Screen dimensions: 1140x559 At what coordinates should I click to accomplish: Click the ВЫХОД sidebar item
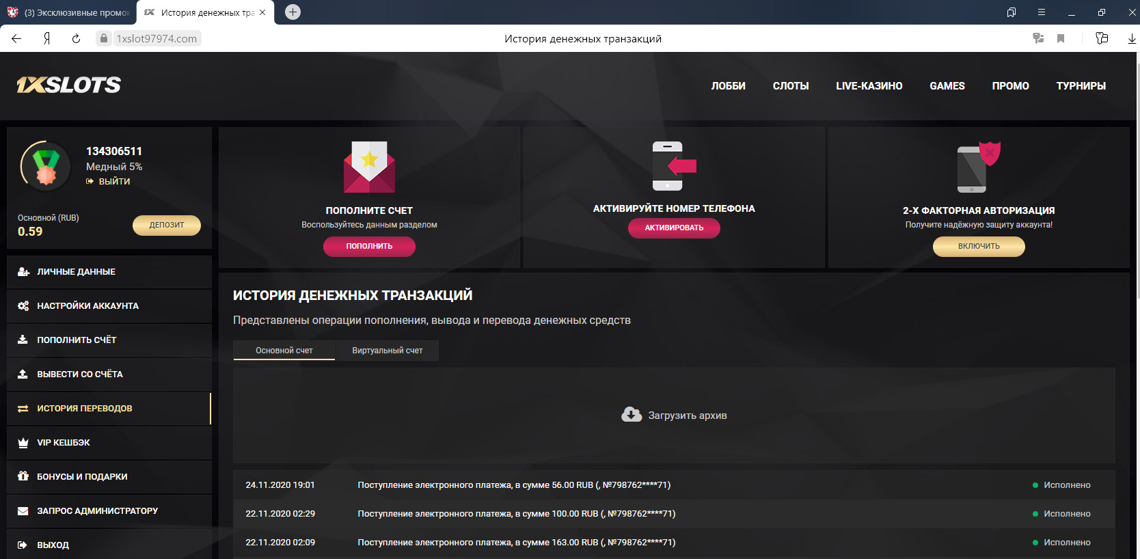[109, 544]
